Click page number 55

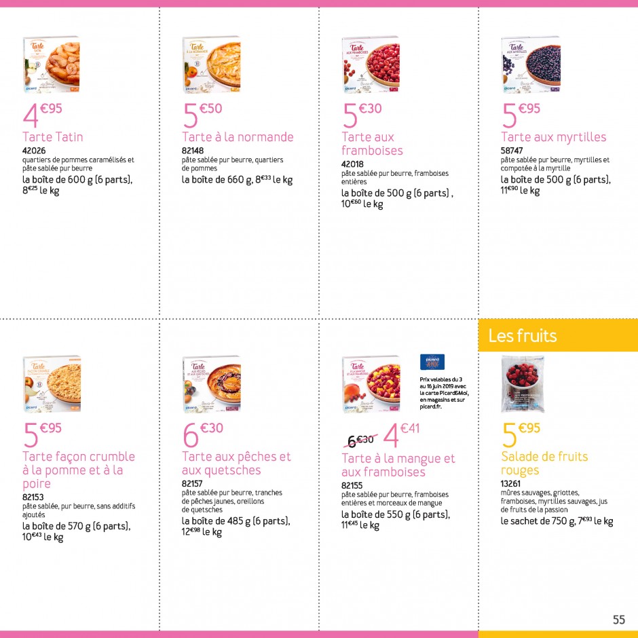(619, 620)
